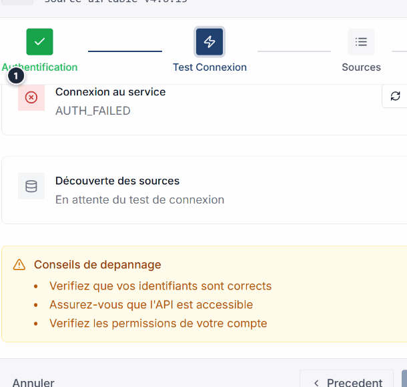The width and height of the screenshot is (407, 387).
Task: Select the lightning bolt Test Connexion icon
Action: click(210, 42)
